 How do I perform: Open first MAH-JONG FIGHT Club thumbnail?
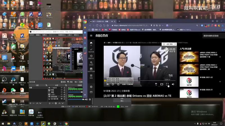click(x=189, y=57)
